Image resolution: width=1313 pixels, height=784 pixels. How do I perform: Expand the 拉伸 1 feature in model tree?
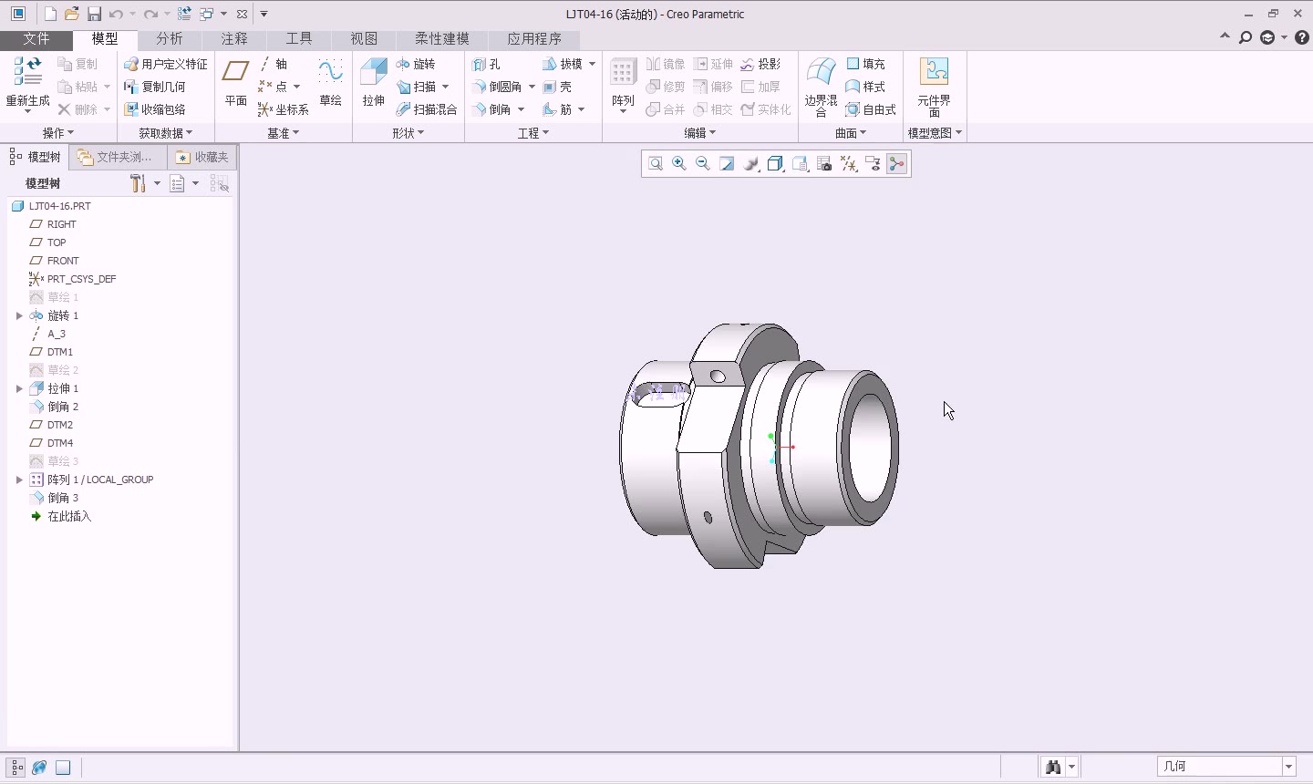coord(19,388)
